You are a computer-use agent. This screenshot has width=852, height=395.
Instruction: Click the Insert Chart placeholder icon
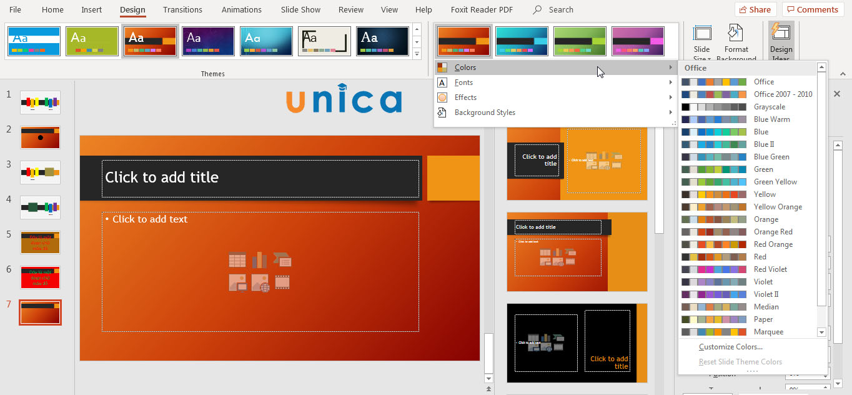tap(260, 260)
